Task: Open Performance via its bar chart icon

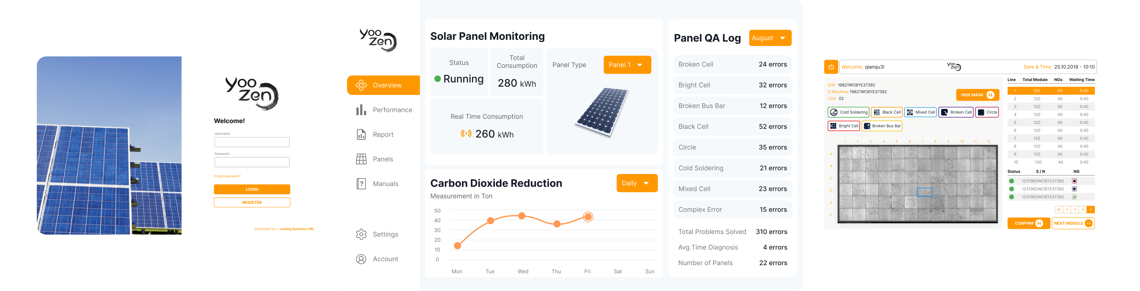Action: 361,110
